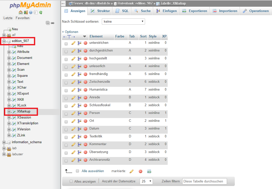Collapse all navigation tree icon
Screen dimensions: 272x189
click(48, 23)
